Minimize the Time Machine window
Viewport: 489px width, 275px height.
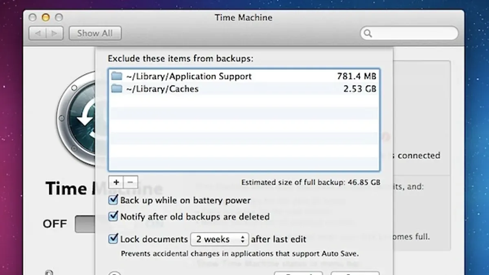tap(46, 18)
